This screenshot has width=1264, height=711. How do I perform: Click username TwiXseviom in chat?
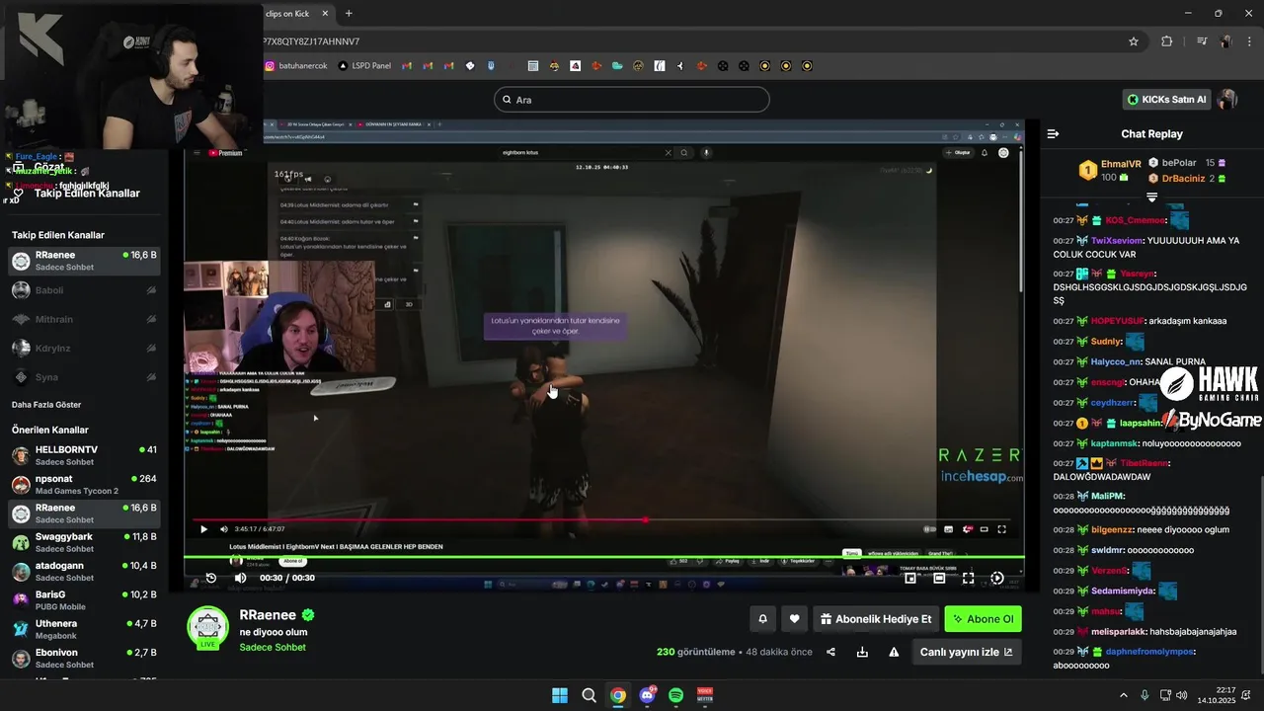click(1117, 240)
